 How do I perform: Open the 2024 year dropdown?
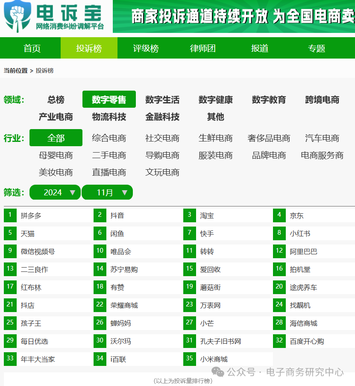tap(55, 192)
